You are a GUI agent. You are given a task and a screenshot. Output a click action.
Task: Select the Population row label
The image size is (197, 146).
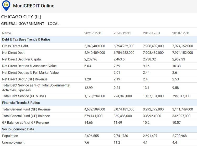(10, 136)
